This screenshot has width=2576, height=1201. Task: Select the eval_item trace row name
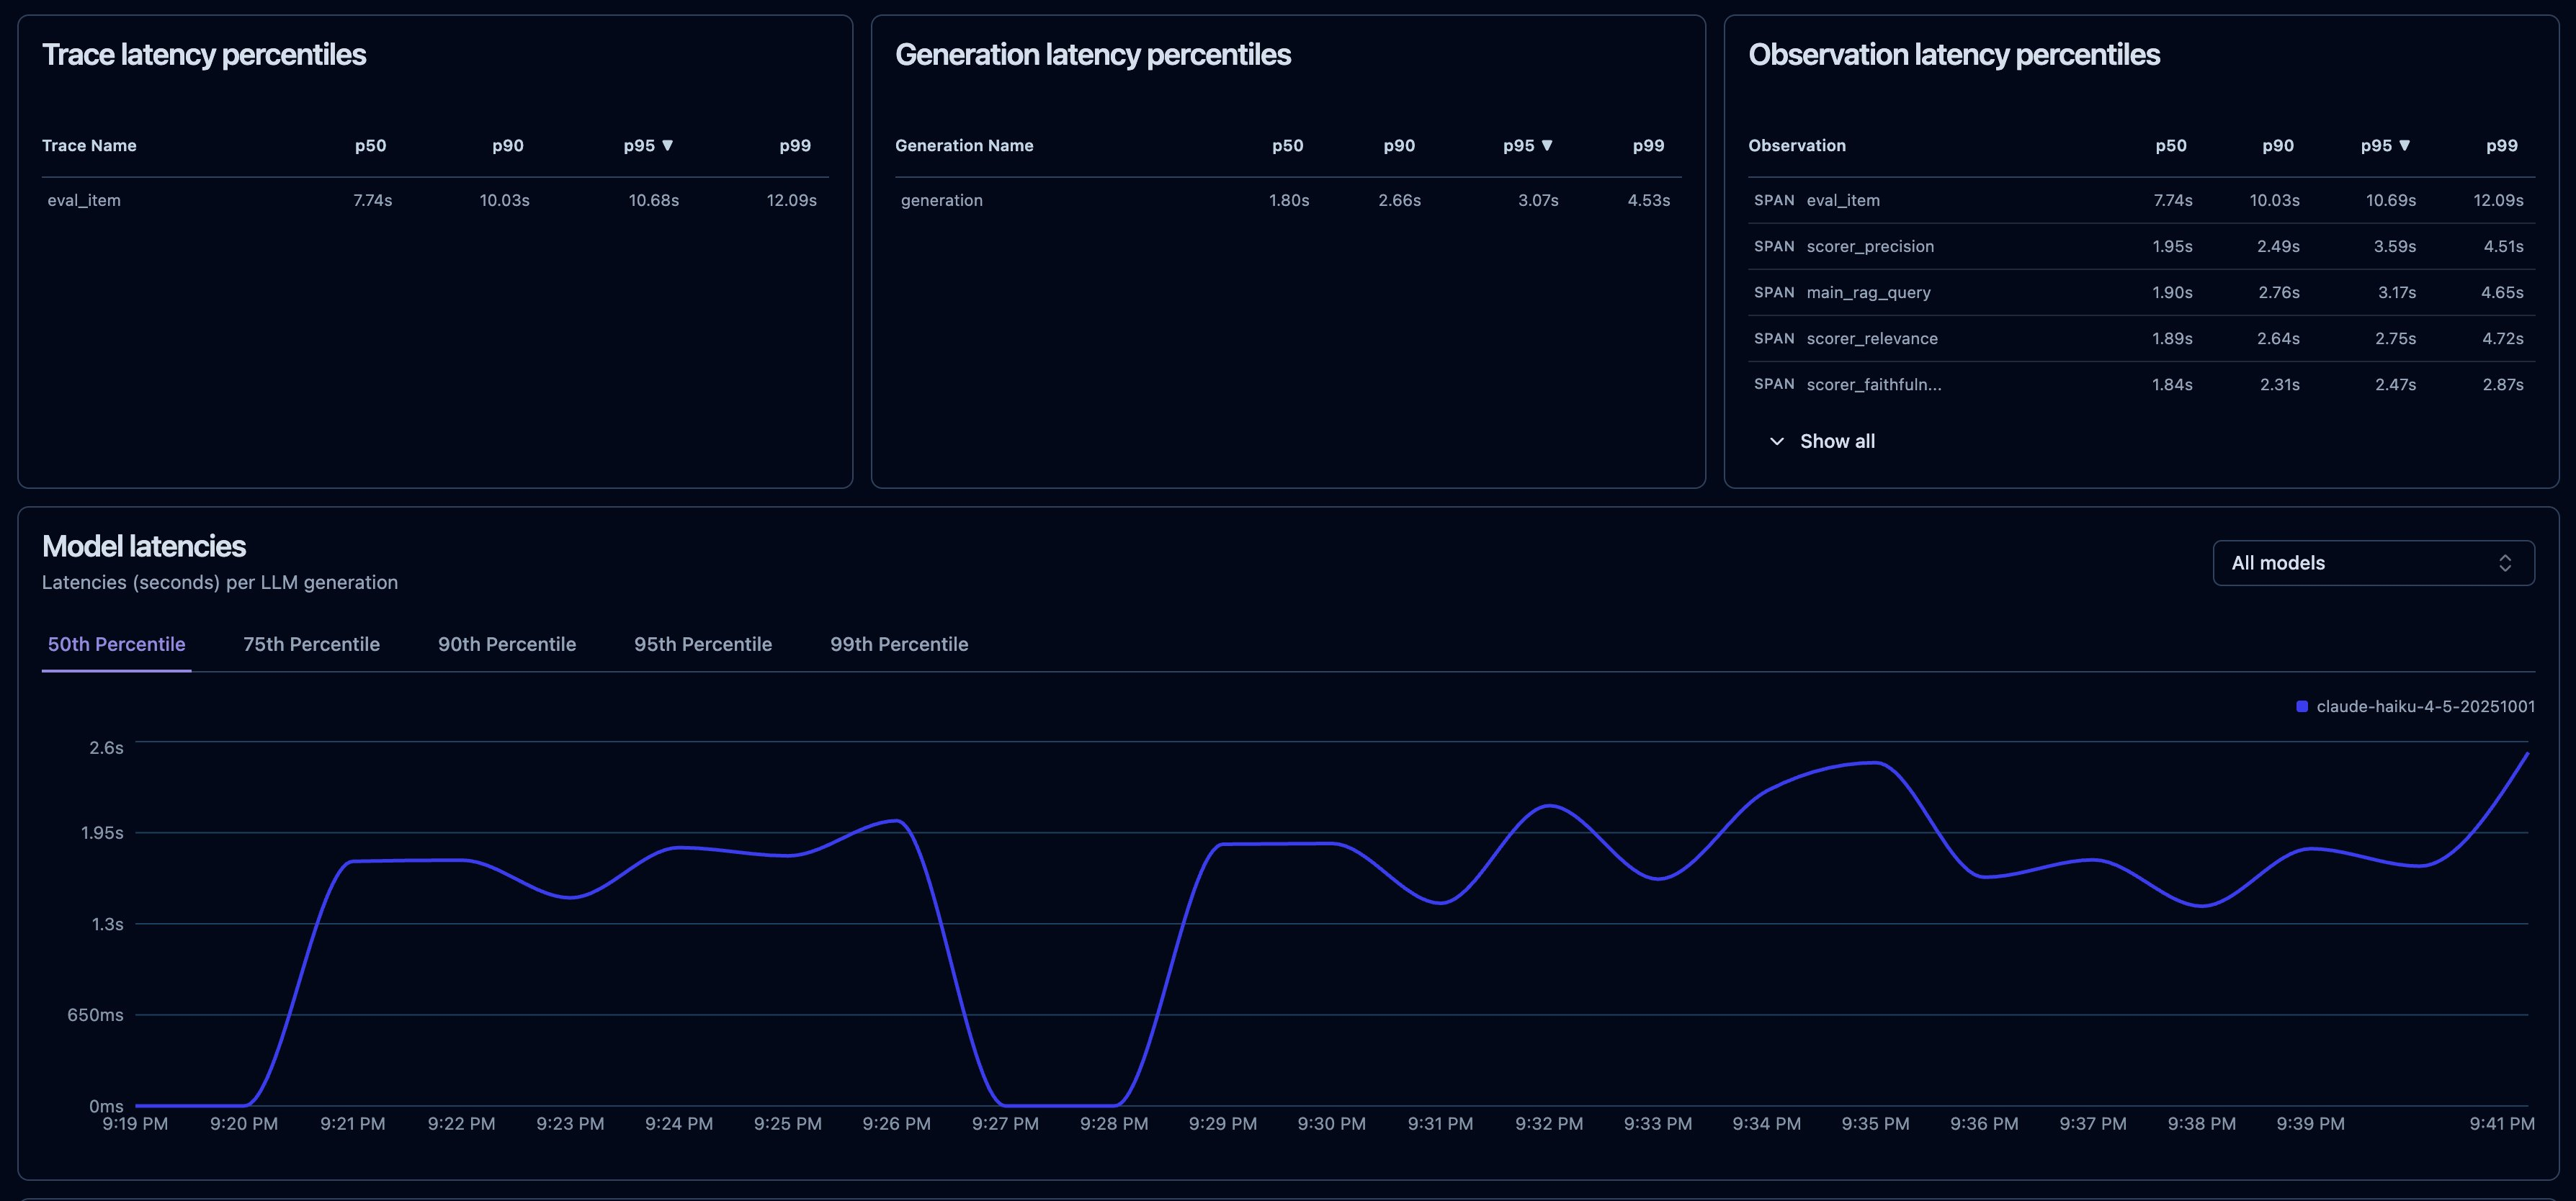[84, 201]
